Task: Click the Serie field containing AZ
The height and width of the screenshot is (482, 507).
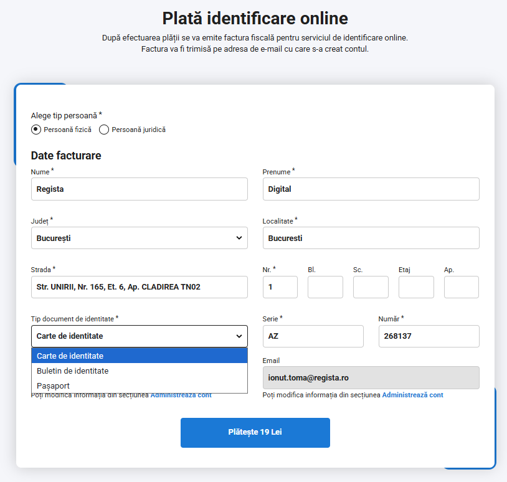Action: [x=313, y=336]
